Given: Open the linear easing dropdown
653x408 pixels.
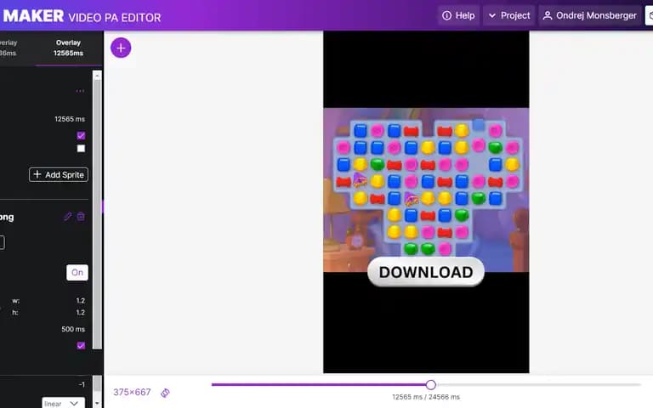Looking at the screenshot, I should click(63, 403).
